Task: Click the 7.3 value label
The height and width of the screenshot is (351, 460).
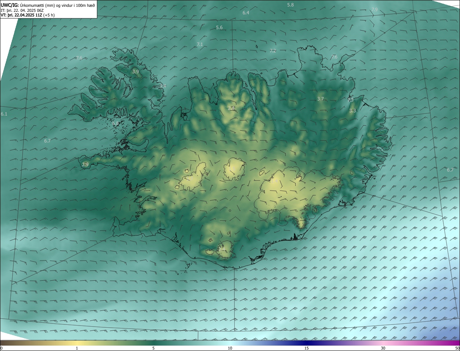Action: tap(350, 100)
